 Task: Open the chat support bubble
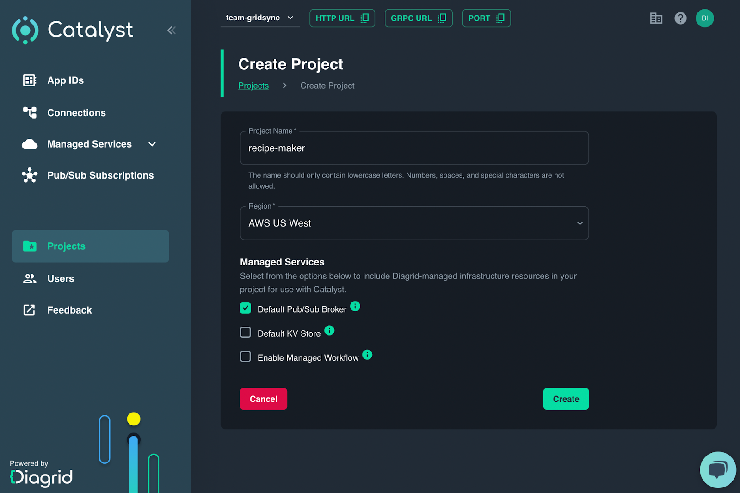(x=717, y=469)
